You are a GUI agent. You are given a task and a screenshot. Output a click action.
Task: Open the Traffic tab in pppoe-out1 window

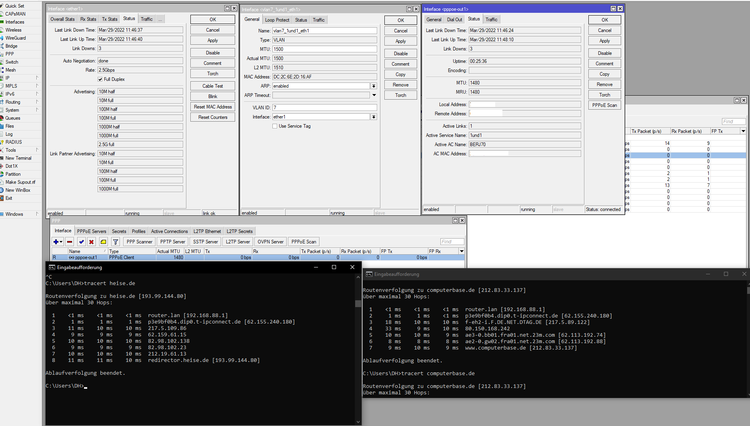492,20
